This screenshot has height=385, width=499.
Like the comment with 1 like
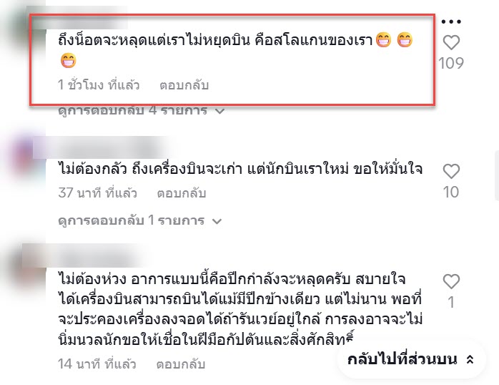[451, 281]
